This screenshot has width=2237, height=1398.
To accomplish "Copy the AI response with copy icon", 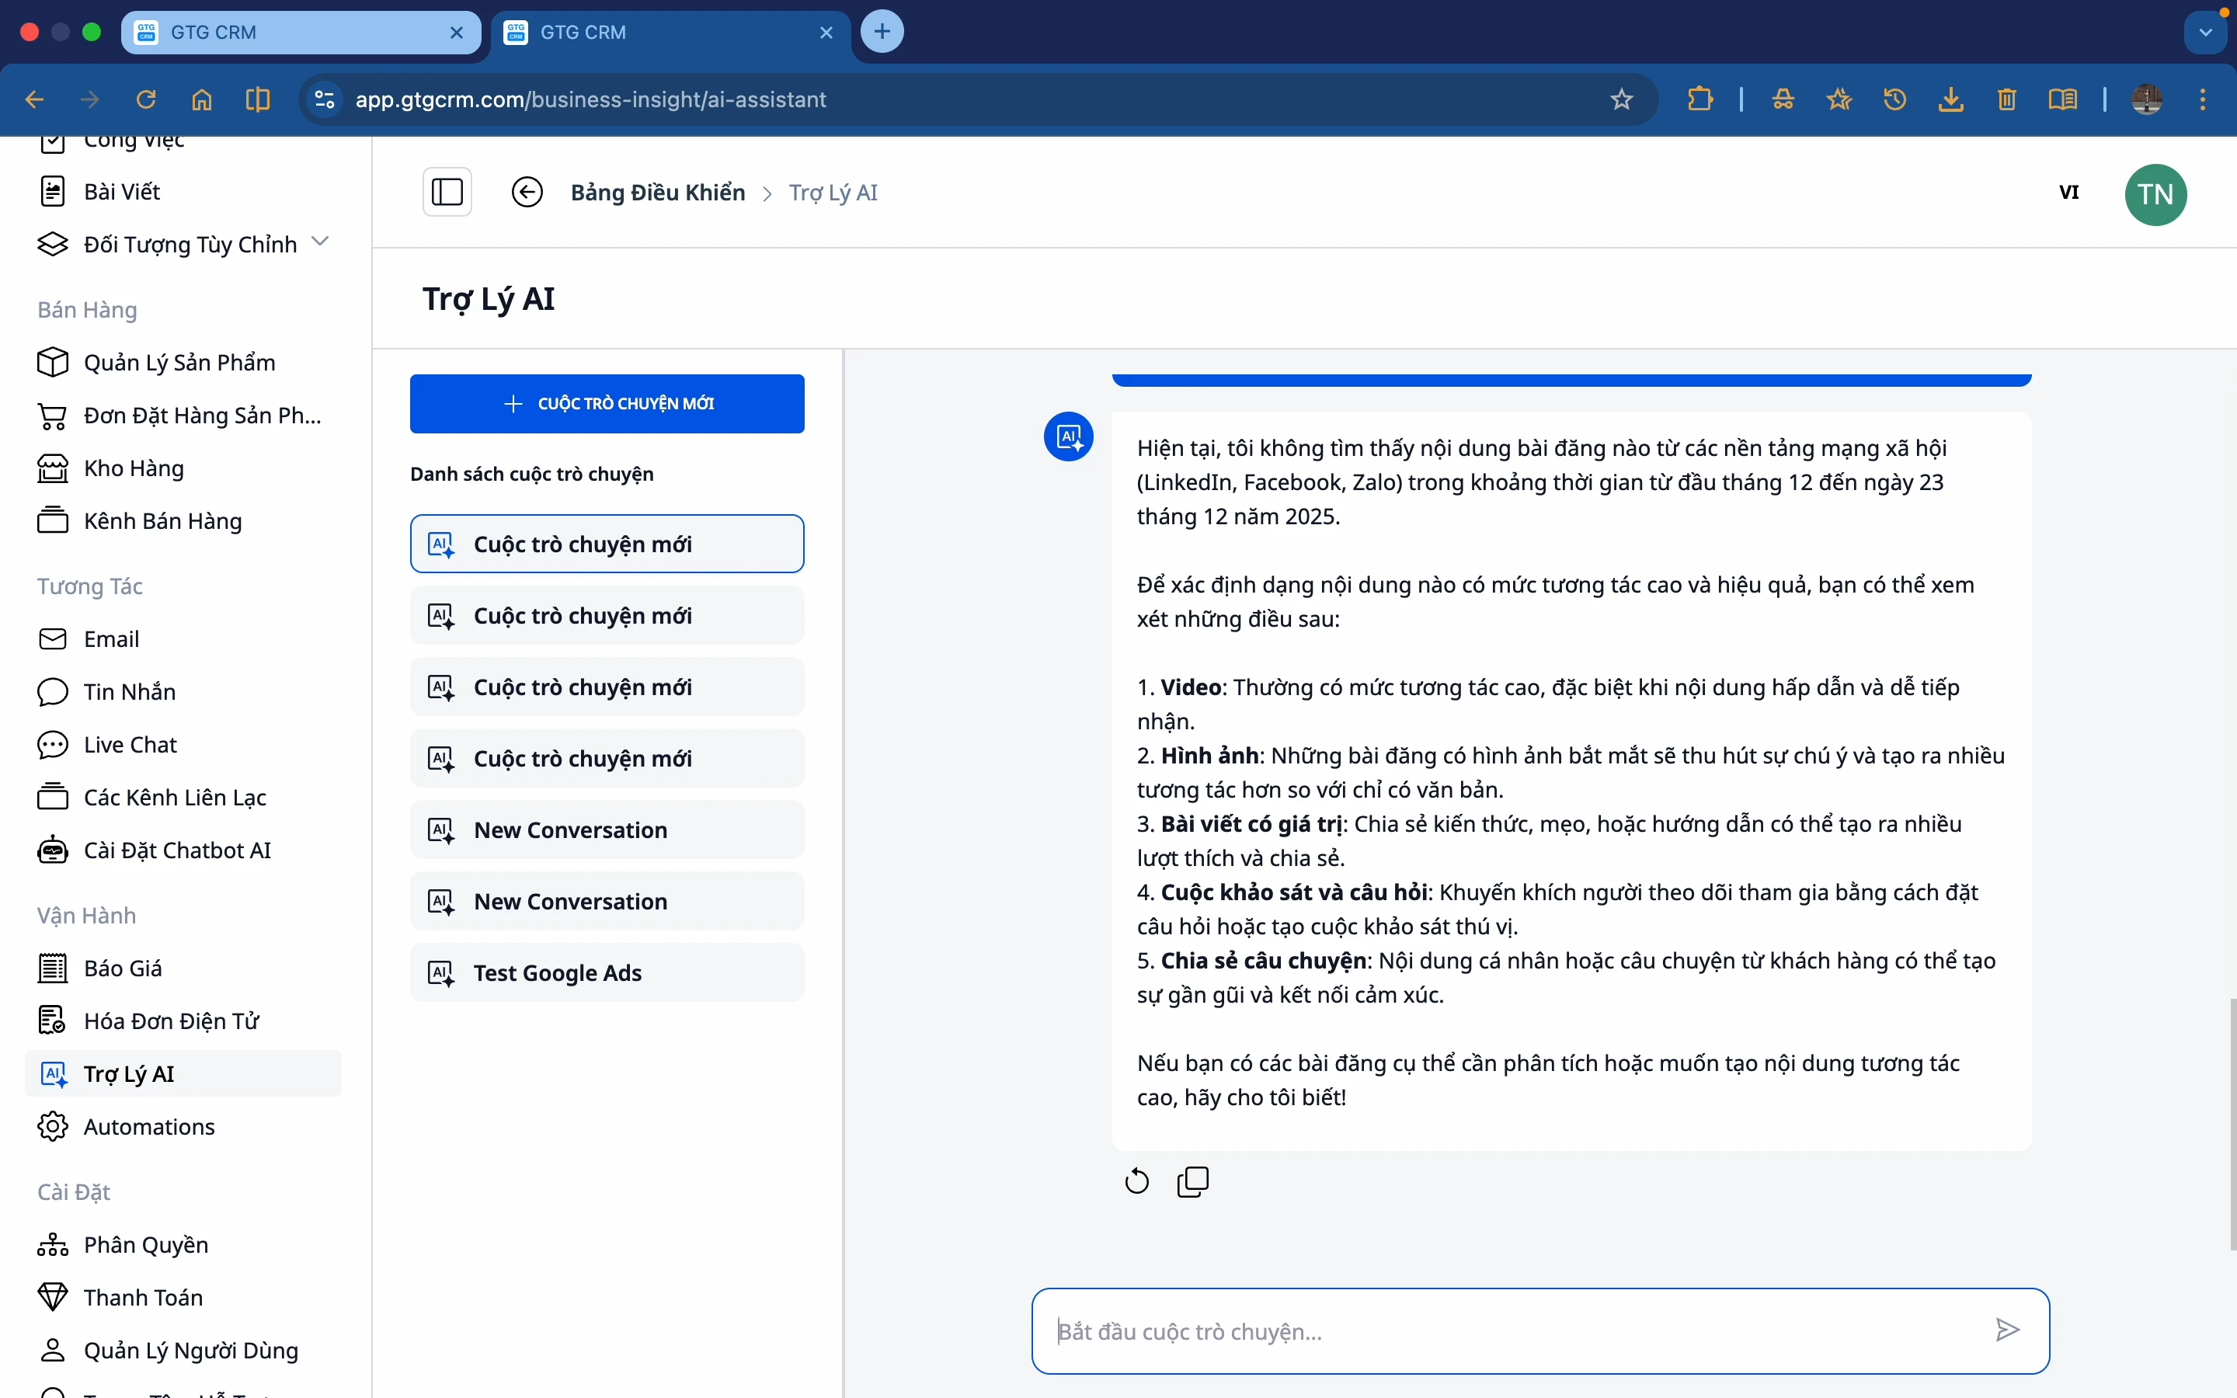I will (1192, 1181).
